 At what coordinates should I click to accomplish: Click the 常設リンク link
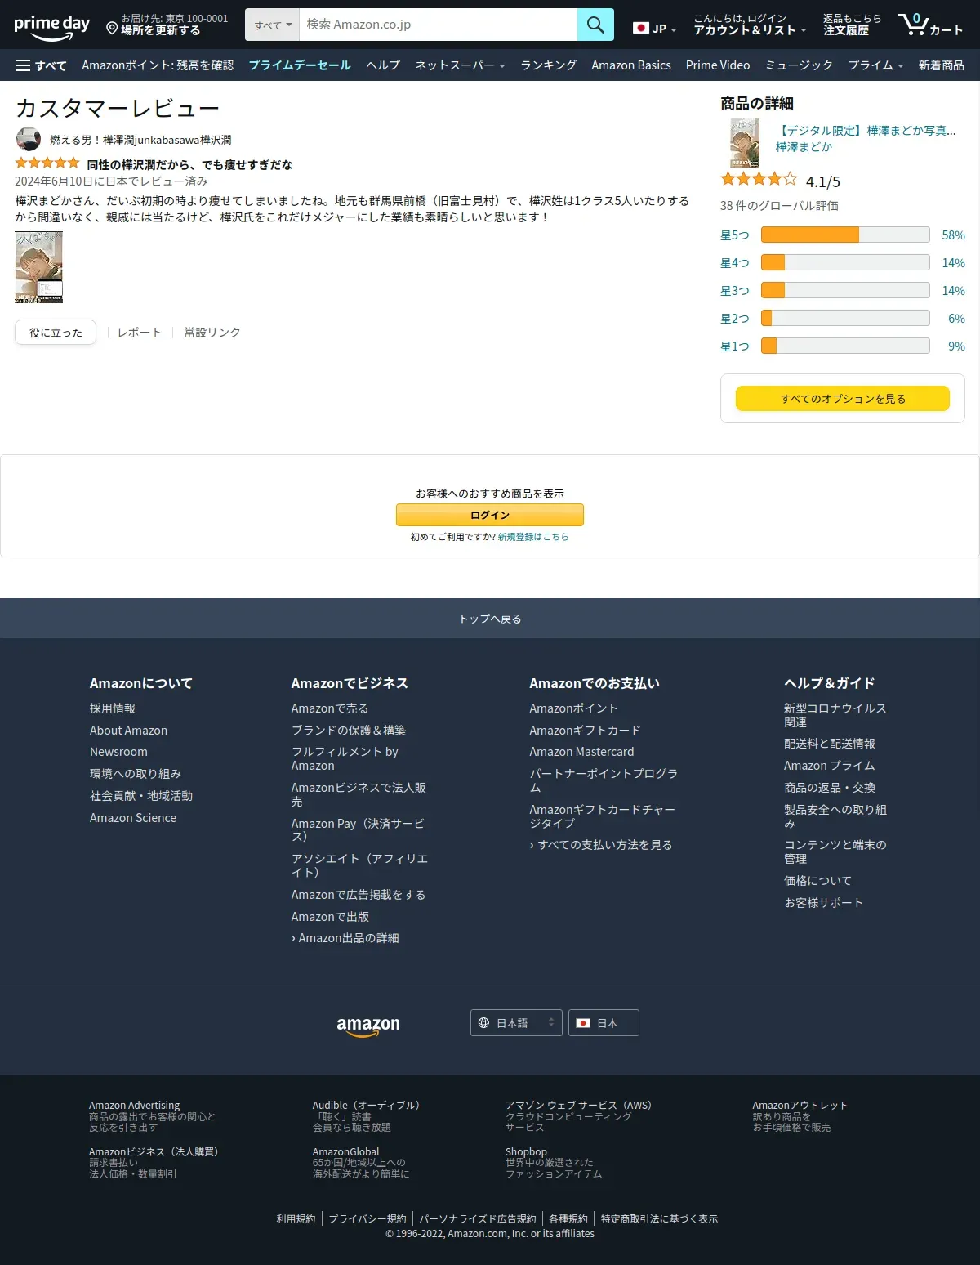coord(212,333)
